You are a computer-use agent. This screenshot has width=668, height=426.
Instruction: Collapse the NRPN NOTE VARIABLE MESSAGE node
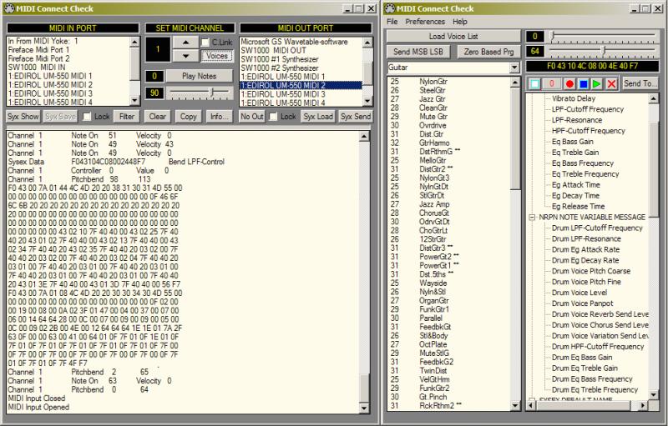pos(532,218)
